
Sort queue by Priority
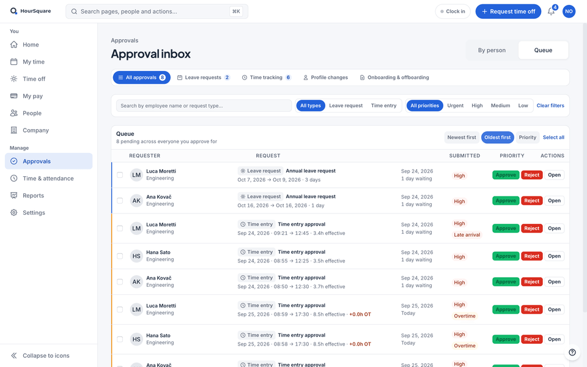528,138
